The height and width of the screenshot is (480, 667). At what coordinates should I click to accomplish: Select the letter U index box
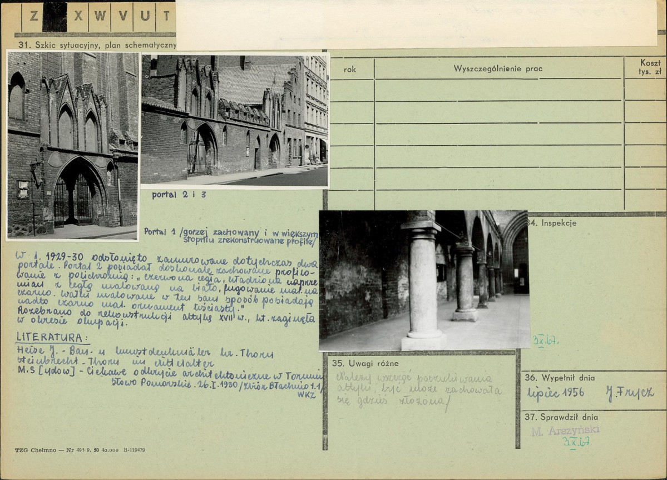tap(144, 17)
